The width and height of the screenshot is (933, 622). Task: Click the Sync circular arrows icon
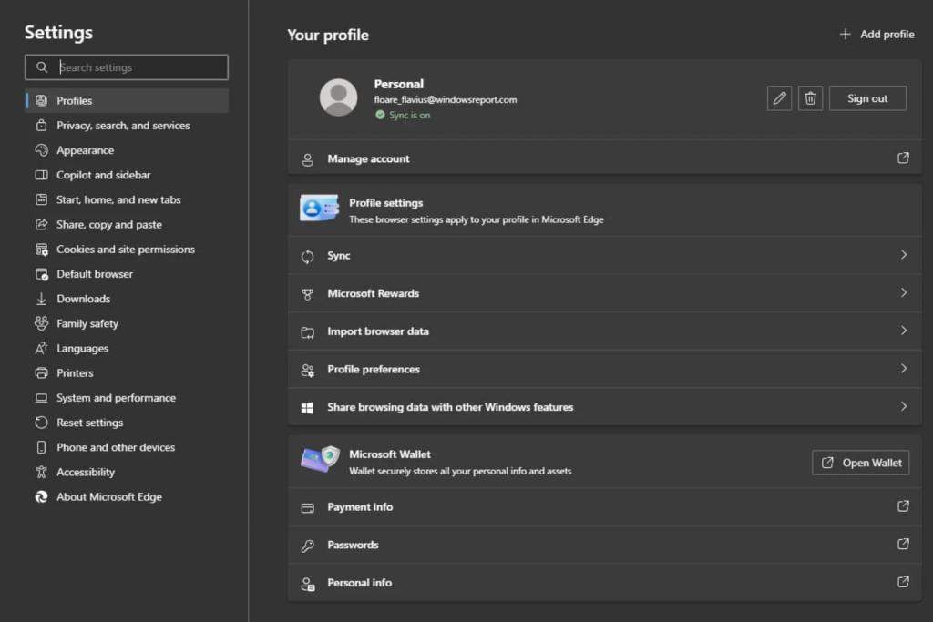(308, 256)
